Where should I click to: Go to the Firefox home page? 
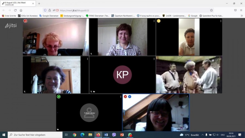click(21, 10)
